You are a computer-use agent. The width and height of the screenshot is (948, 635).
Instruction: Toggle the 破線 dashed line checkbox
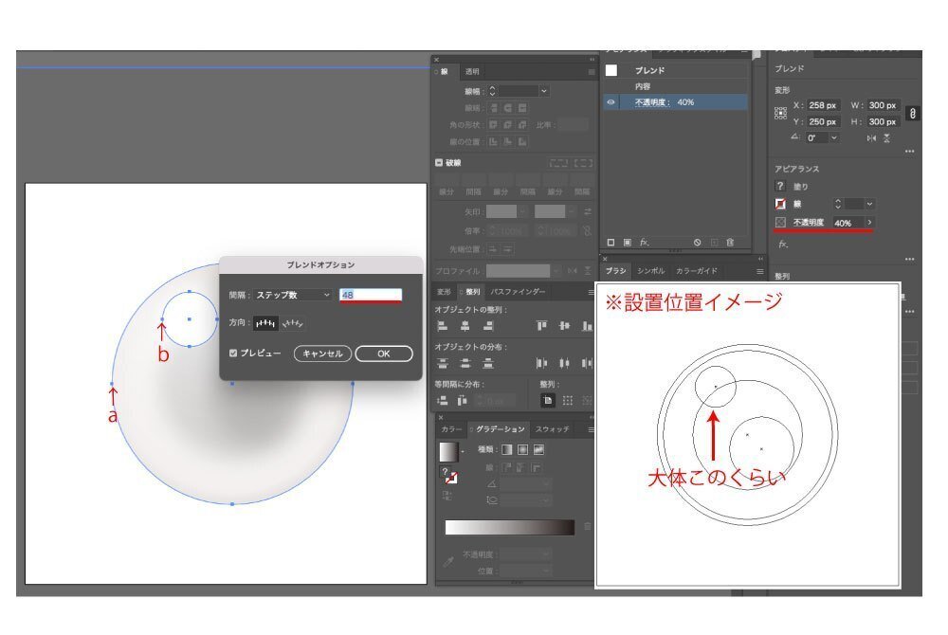[x=439, y=162]
